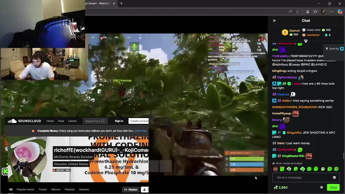
Task: Close the Stream browser tab
Action: 114,4
